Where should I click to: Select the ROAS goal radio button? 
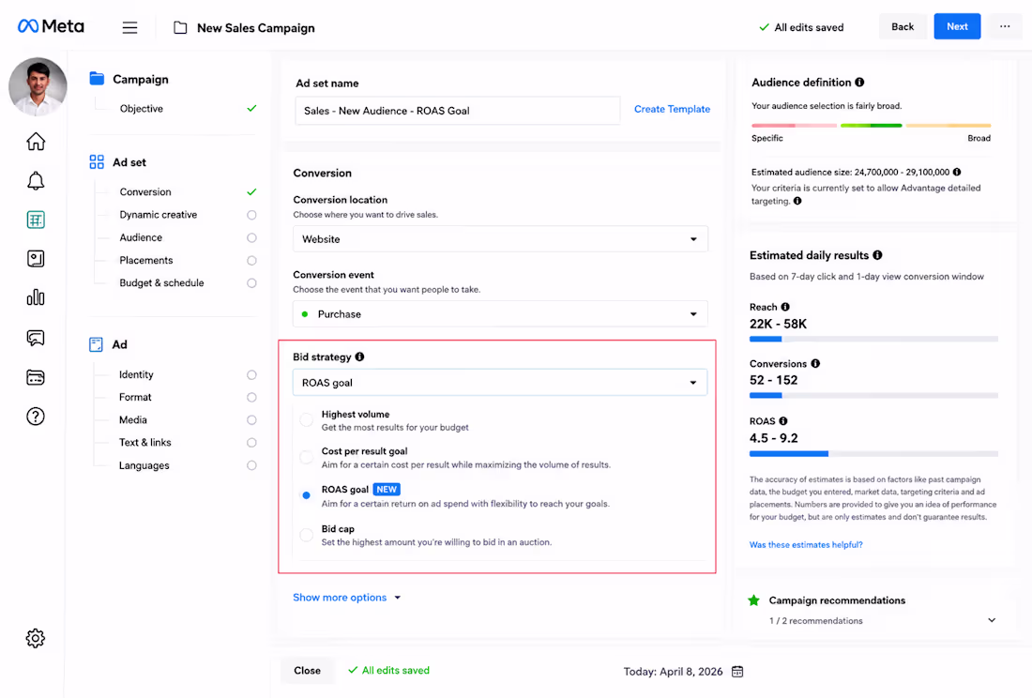306,495
